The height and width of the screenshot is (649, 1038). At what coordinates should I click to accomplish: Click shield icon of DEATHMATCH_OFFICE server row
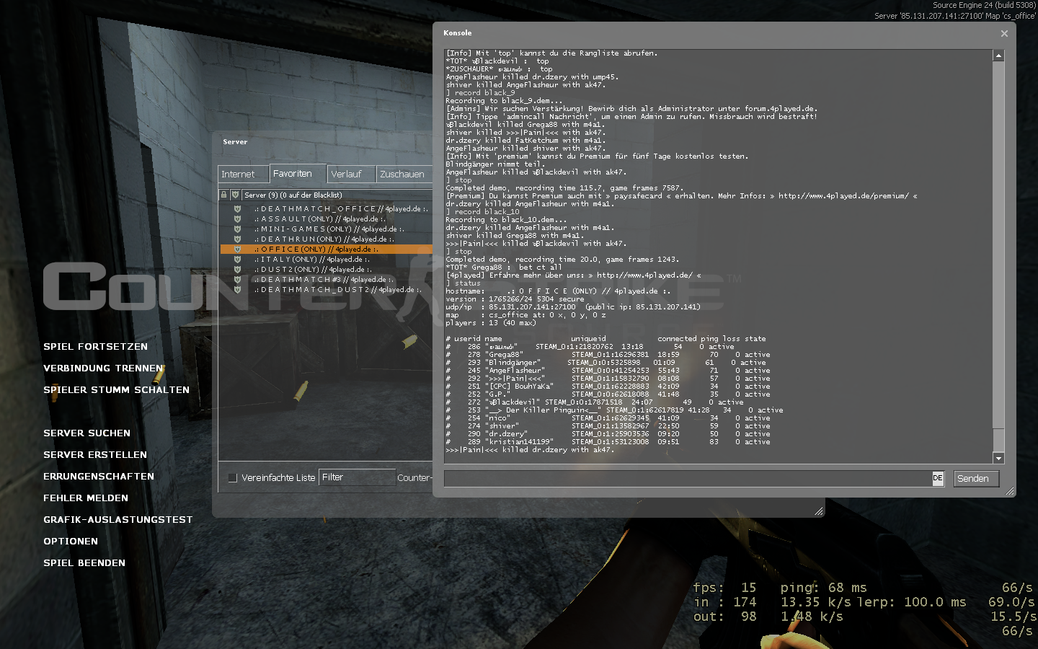(x=237, y=209)
